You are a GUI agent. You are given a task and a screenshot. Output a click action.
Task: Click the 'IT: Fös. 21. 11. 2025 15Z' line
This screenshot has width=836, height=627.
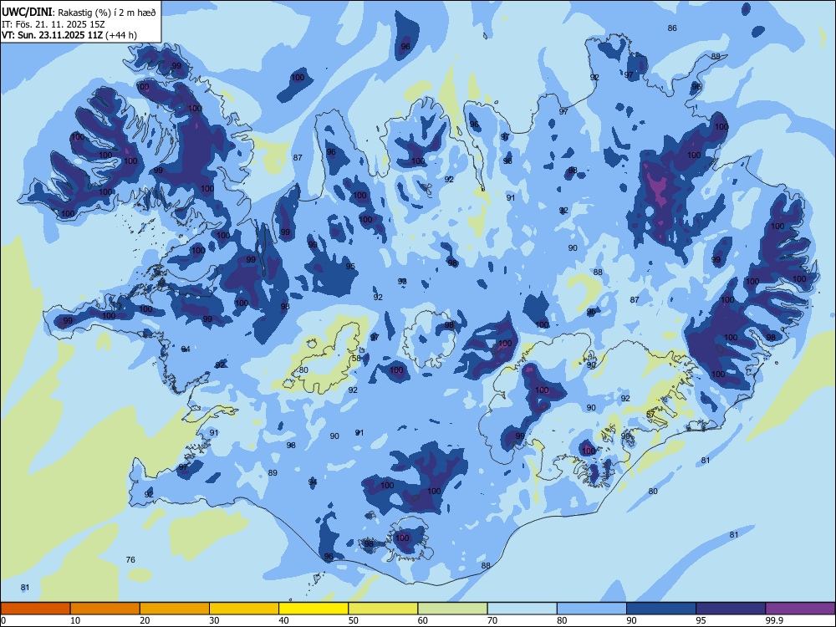pos(54,24)
